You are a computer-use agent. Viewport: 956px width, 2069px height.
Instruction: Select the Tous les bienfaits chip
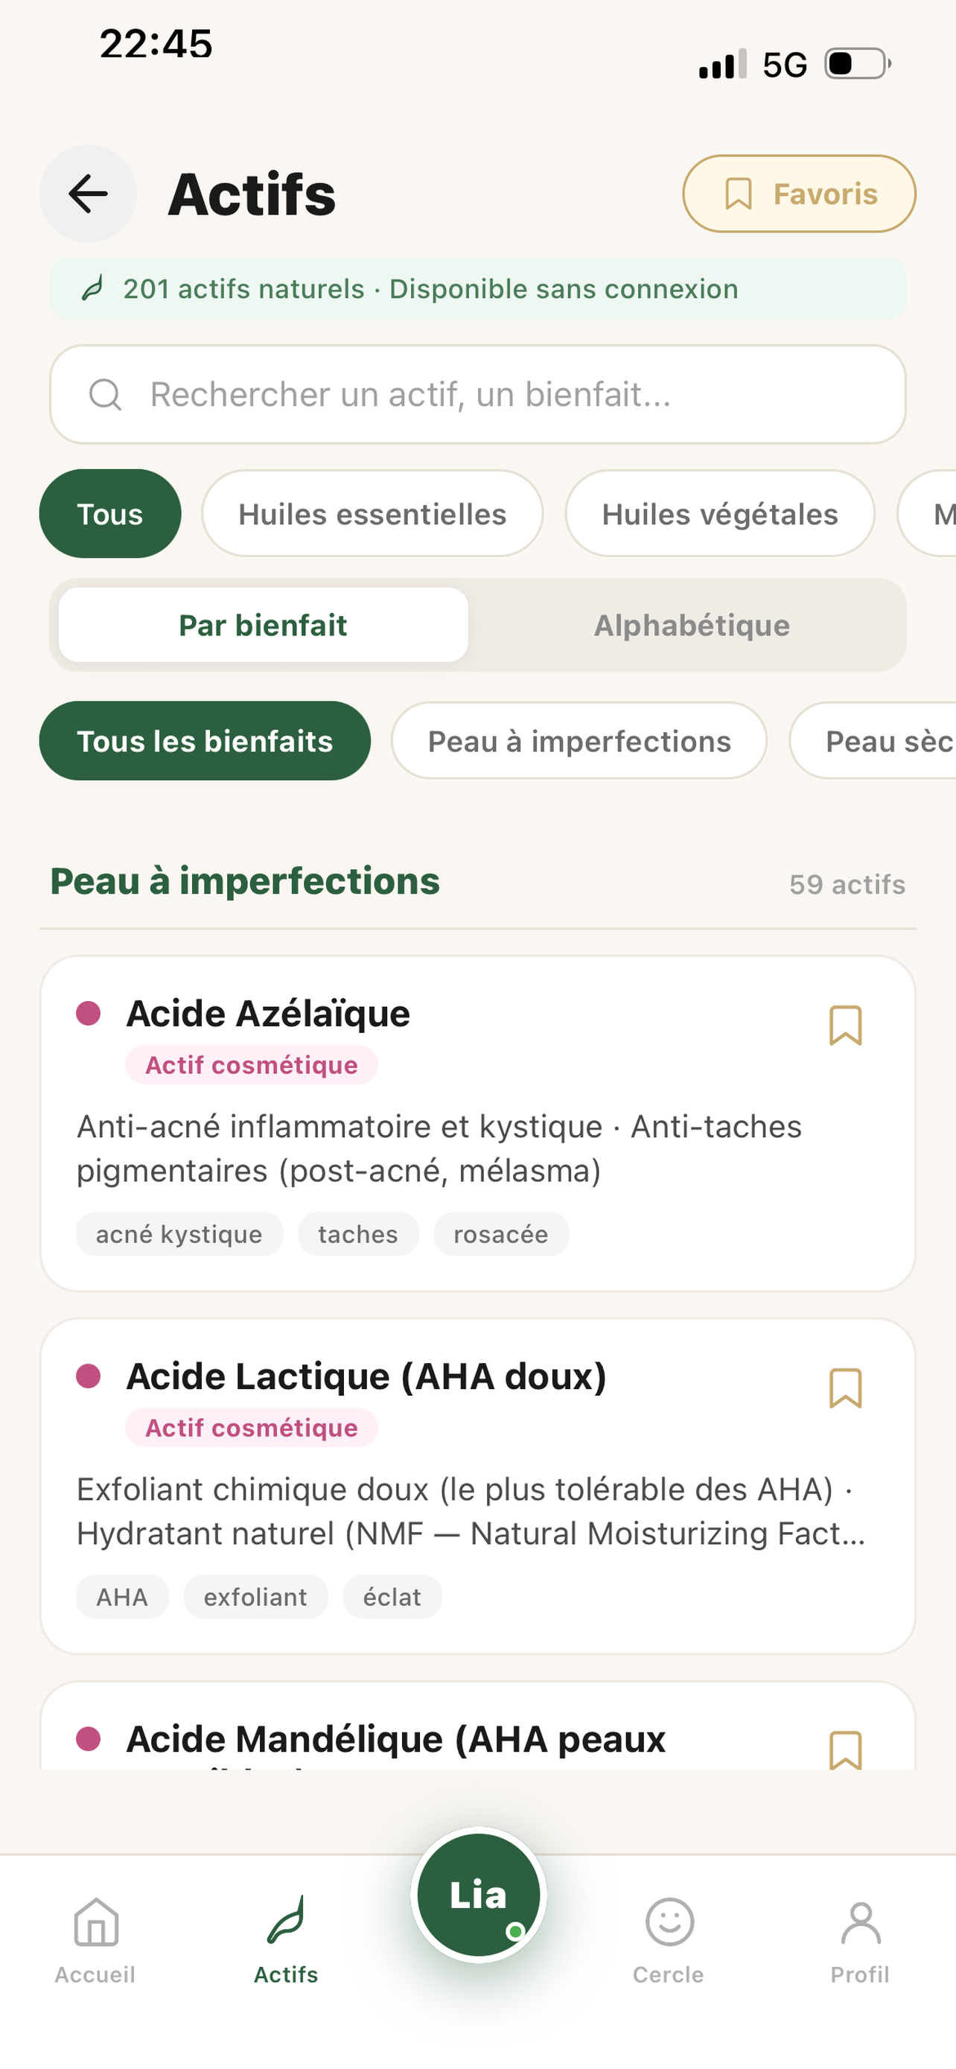(205, 740)
